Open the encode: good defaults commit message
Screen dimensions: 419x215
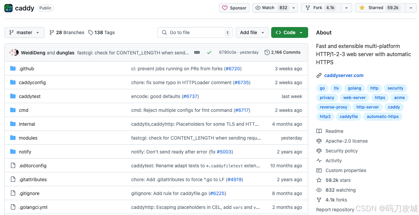(156, 96)
